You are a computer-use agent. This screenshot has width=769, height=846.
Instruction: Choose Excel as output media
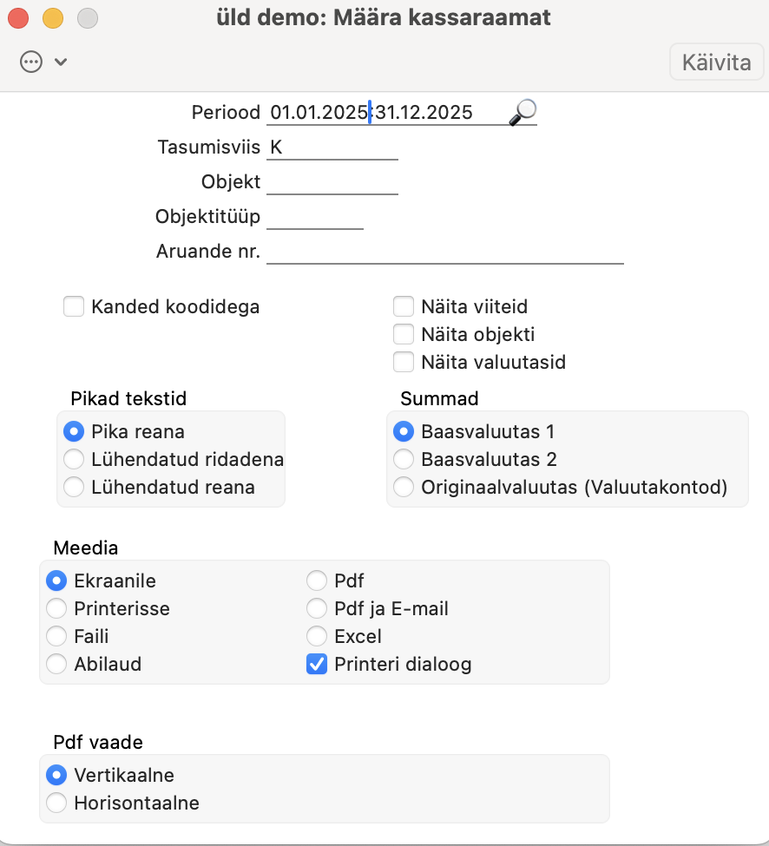click(317, 636)
